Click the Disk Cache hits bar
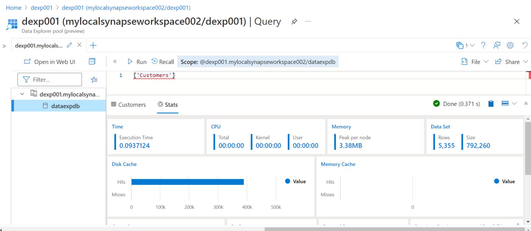 [x=188, y=181]
